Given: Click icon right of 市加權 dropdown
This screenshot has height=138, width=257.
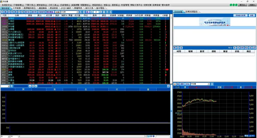Looking at the screenshot, I should tap(212, 84).
